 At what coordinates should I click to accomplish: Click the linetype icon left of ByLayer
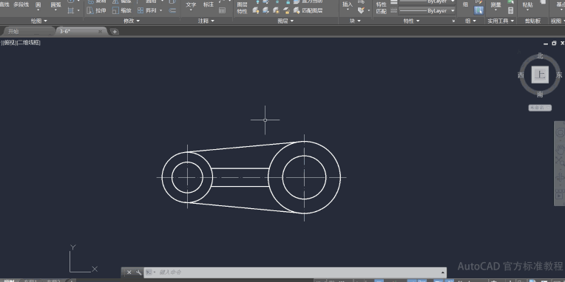coord(394,11)
